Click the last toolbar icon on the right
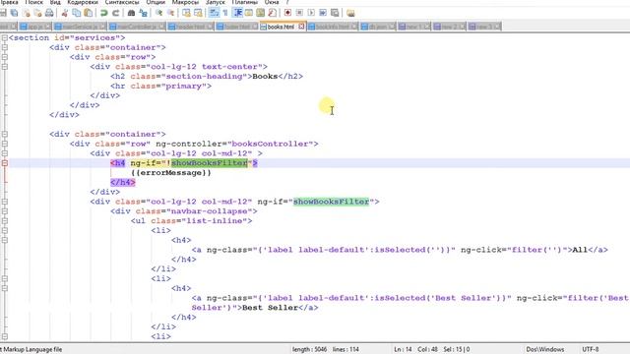Screen dimensions: 630x354 pos(350,13)
